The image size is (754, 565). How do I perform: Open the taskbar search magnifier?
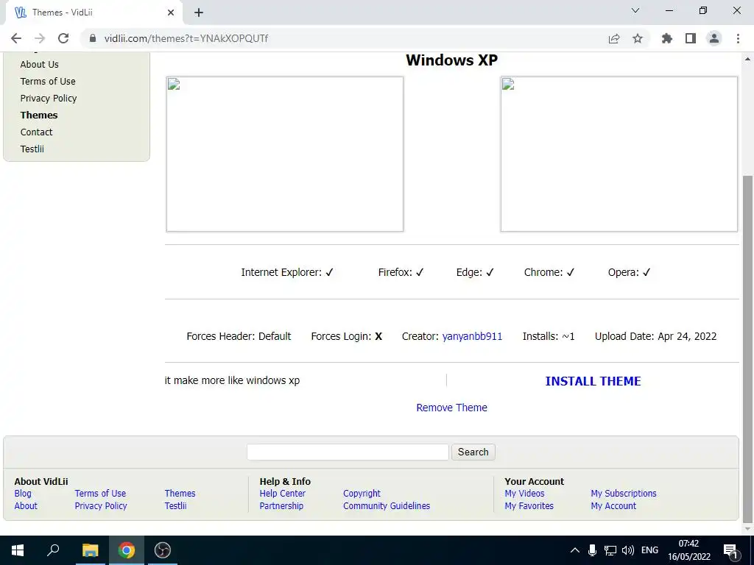click(x=53, y=550)
